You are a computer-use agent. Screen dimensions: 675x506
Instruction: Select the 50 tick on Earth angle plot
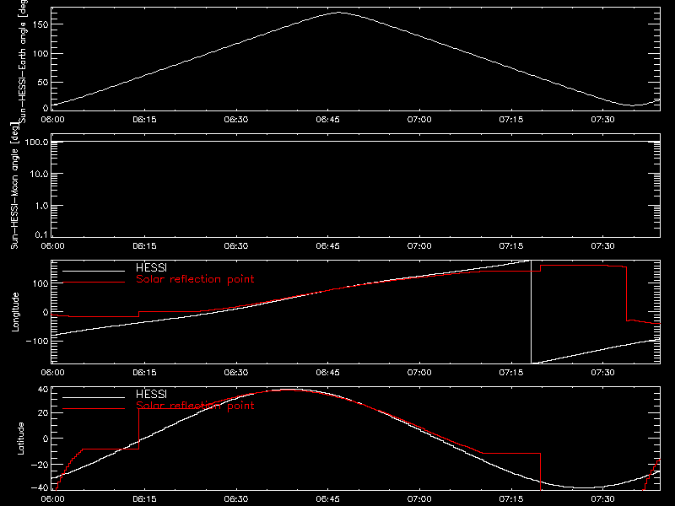[43, 82]
